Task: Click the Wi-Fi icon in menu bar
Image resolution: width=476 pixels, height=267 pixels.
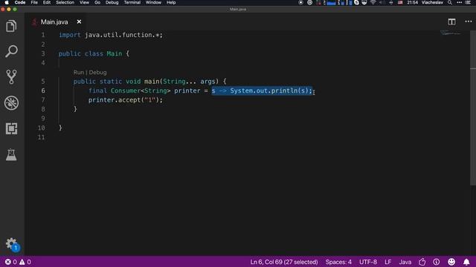Action: 373,2
